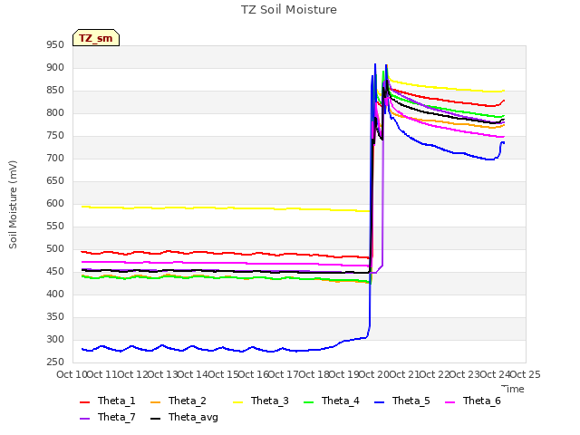Click the Theta_6 legend label
This screenshot has height=435, width=580.
tap(481, 401)
